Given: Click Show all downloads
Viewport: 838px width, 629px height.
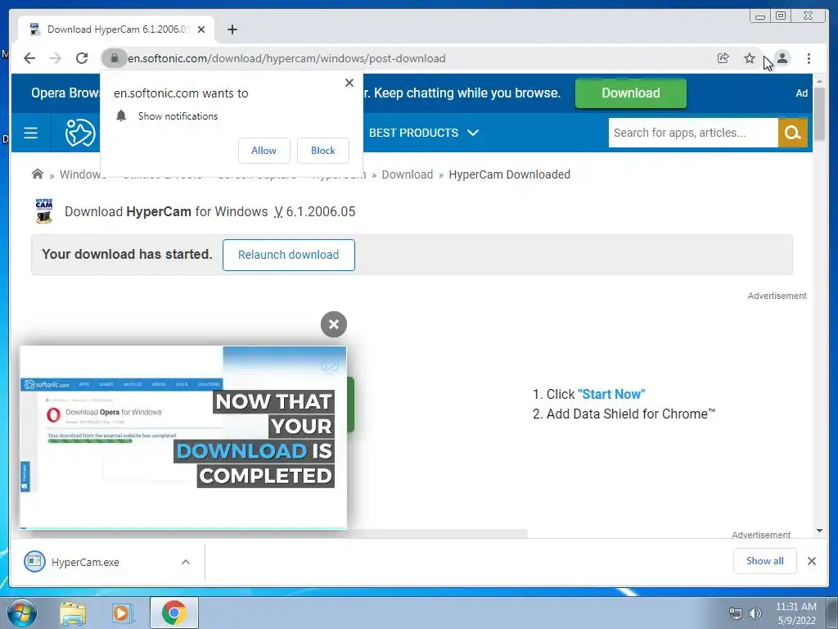Looking at the screenshot, I should pos(765,560).
